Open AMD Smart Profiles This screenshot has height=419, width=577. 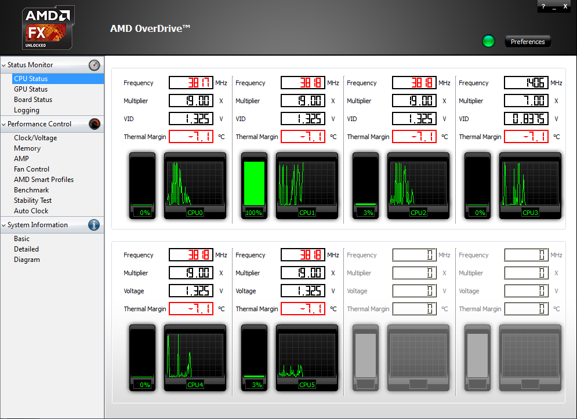tap(43, 180)
